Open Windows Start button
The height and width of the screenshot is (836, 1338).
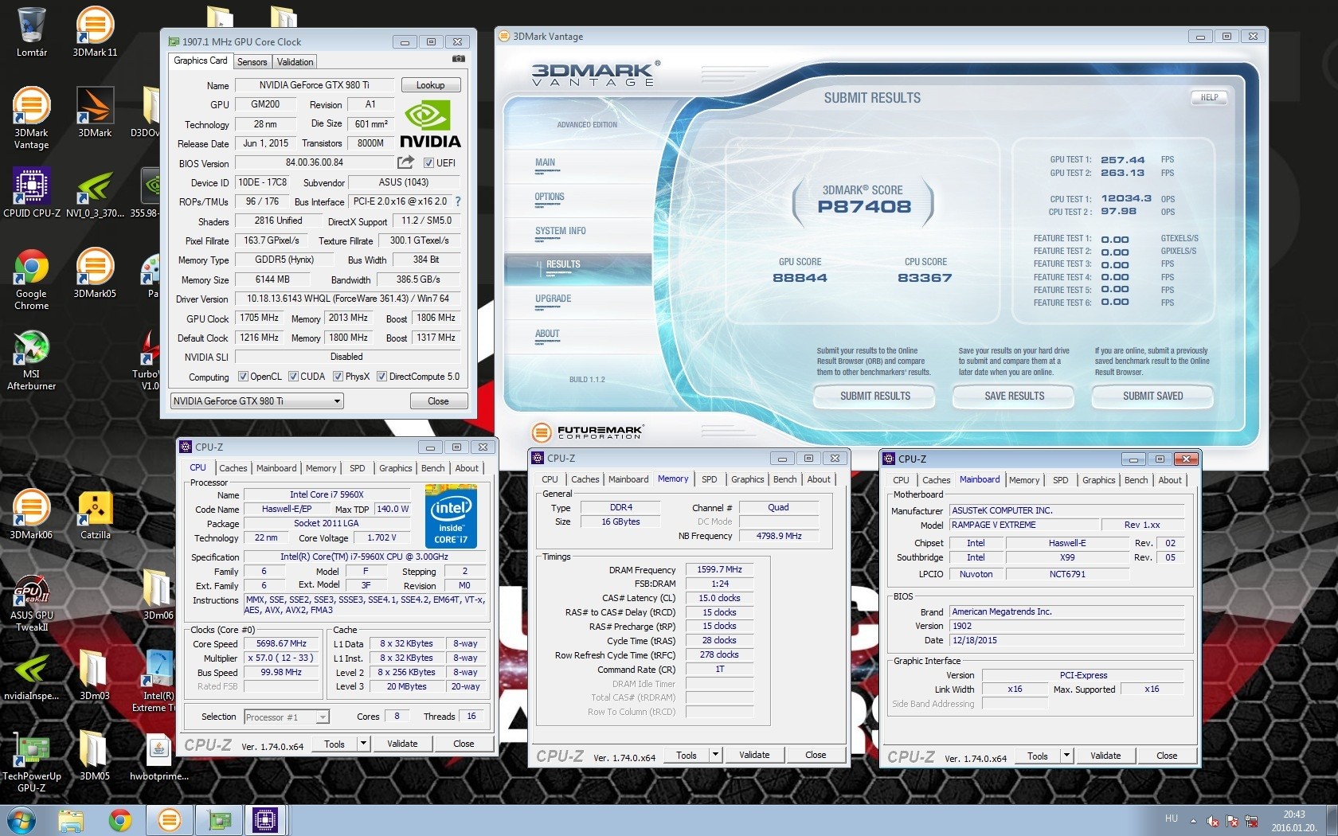[x=21, y=819]
